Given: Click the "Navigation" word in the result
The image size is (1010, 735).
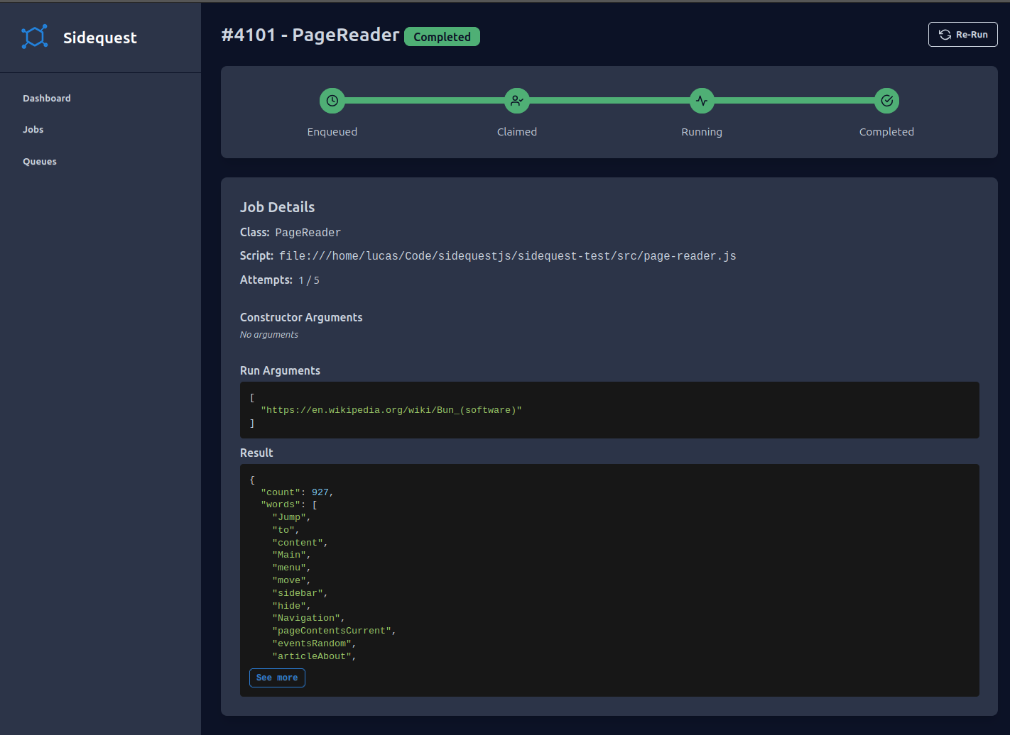Looking at the screenshot, I should (x=306, y=618).
